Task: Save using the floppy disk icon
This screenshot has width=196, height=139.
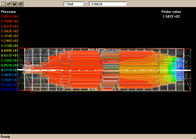Action: coord(15,4)
